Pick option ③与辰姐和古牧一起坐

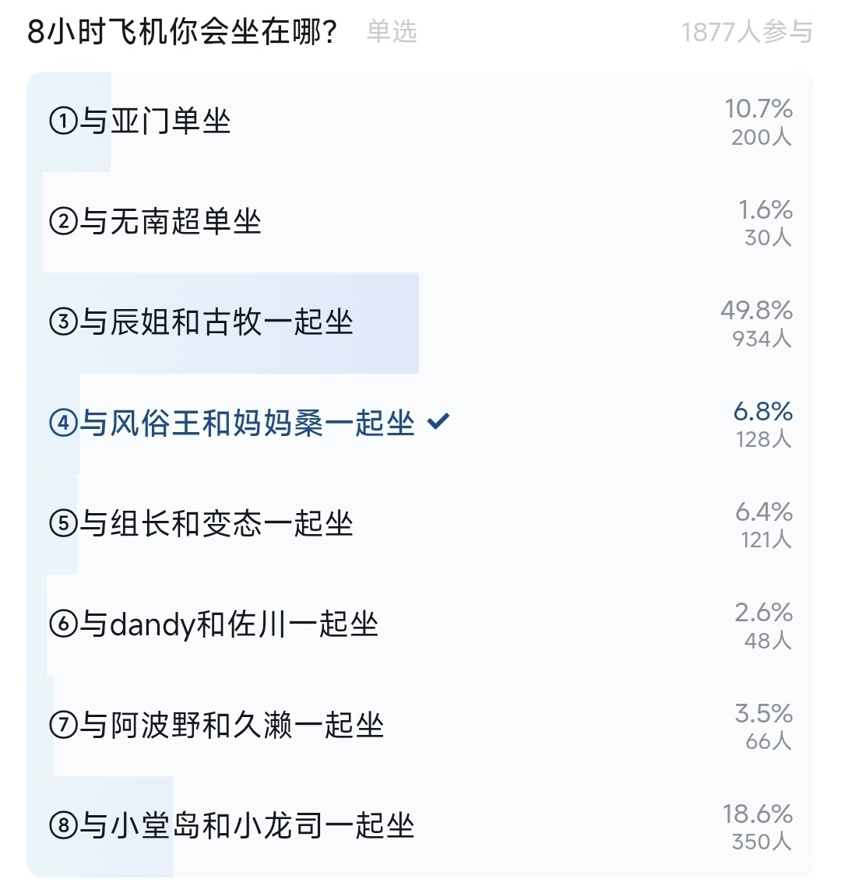(x=201, y=322)
